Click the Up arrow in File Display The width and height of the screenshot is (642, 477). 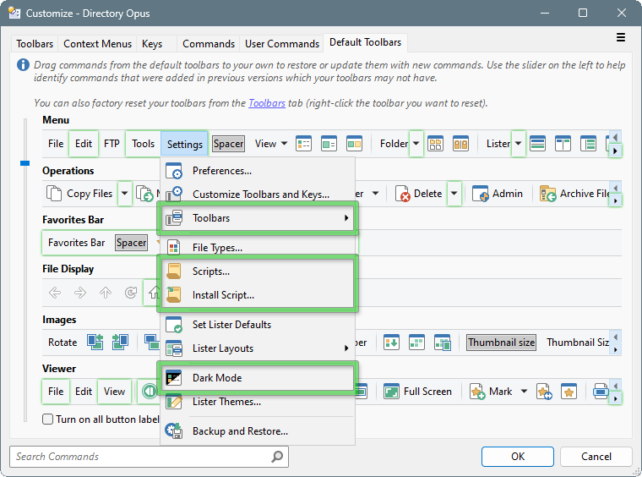pos(106,293)
